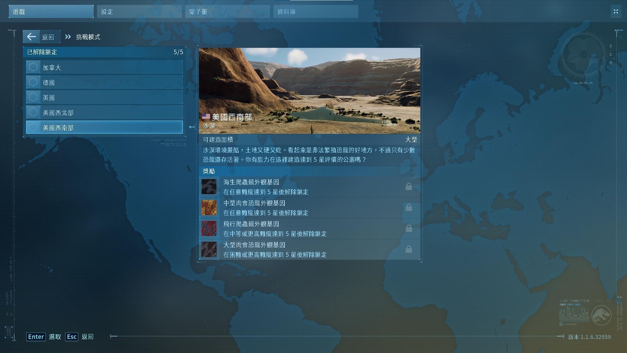Click lock icon on 飛行爬蟲類 reward

(x=409, y=228)
